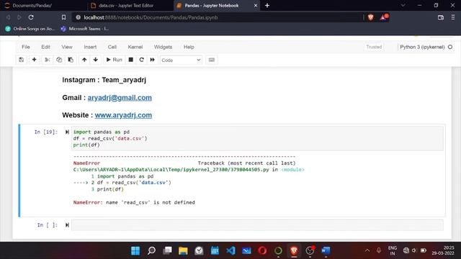Open the Cell menu
Image resolution: width=461 pixels, height=259 pixels.
(112, 47)
